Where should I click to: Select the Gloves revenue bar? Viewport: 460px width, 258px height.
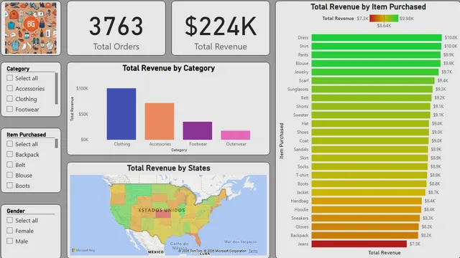click(x=365, y=226)
